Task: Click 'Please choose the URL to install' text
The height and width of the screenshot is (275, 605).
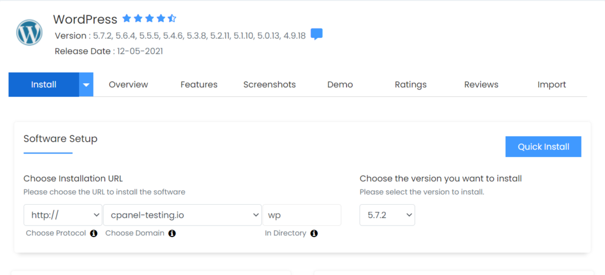Action: click(x=104, y=192)
